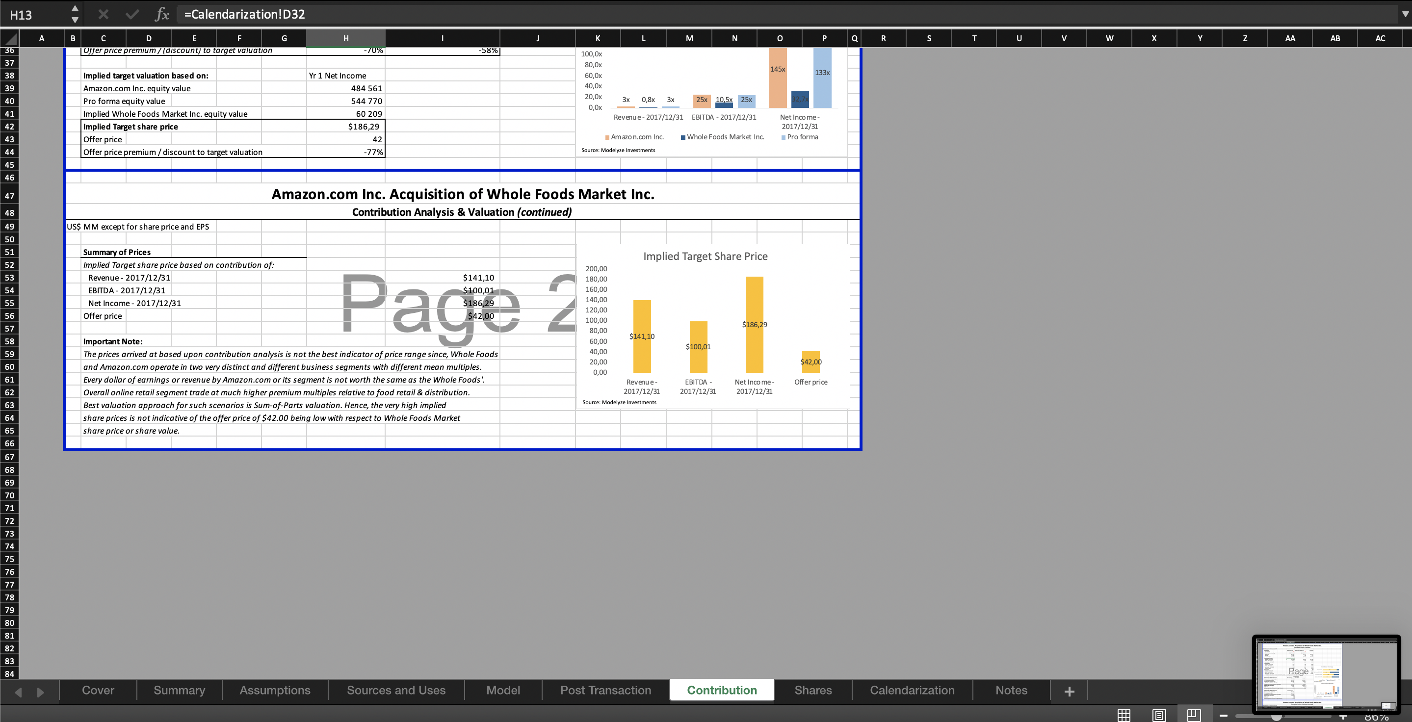Select row 47 header
The height and width of the screenshot is (722, 1412).
[9, 196]
